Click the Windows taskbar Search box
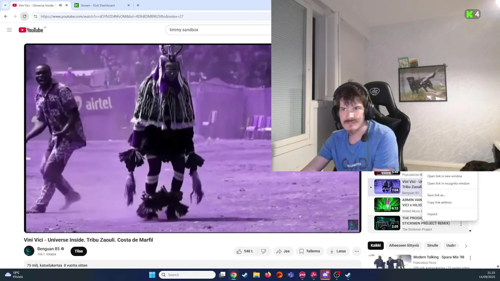500x281 pixels. (x=187, y=275)
